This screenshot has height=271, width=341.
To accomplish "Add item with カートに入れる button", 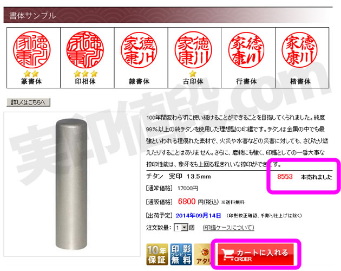I will tap(255, 254).
